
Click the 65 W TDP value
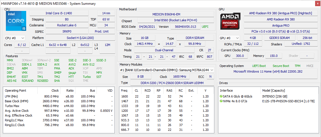pyautogui.click(x=106, y=19)
